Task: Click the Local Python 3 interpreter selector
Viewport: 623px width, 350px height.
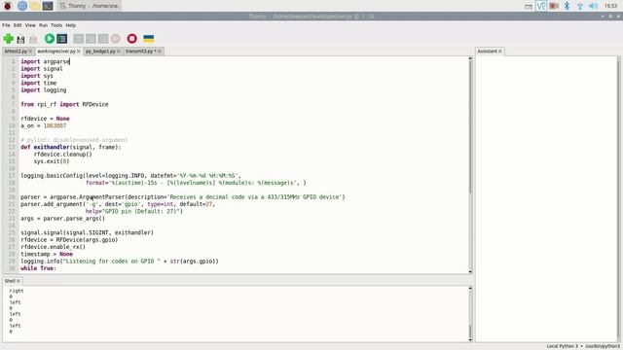Action: click(x=582, y=346)
